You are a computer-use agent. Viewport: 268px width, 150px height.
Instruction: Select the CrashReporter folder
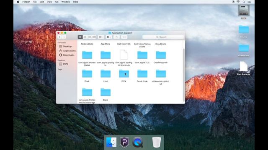coord(161,55)
